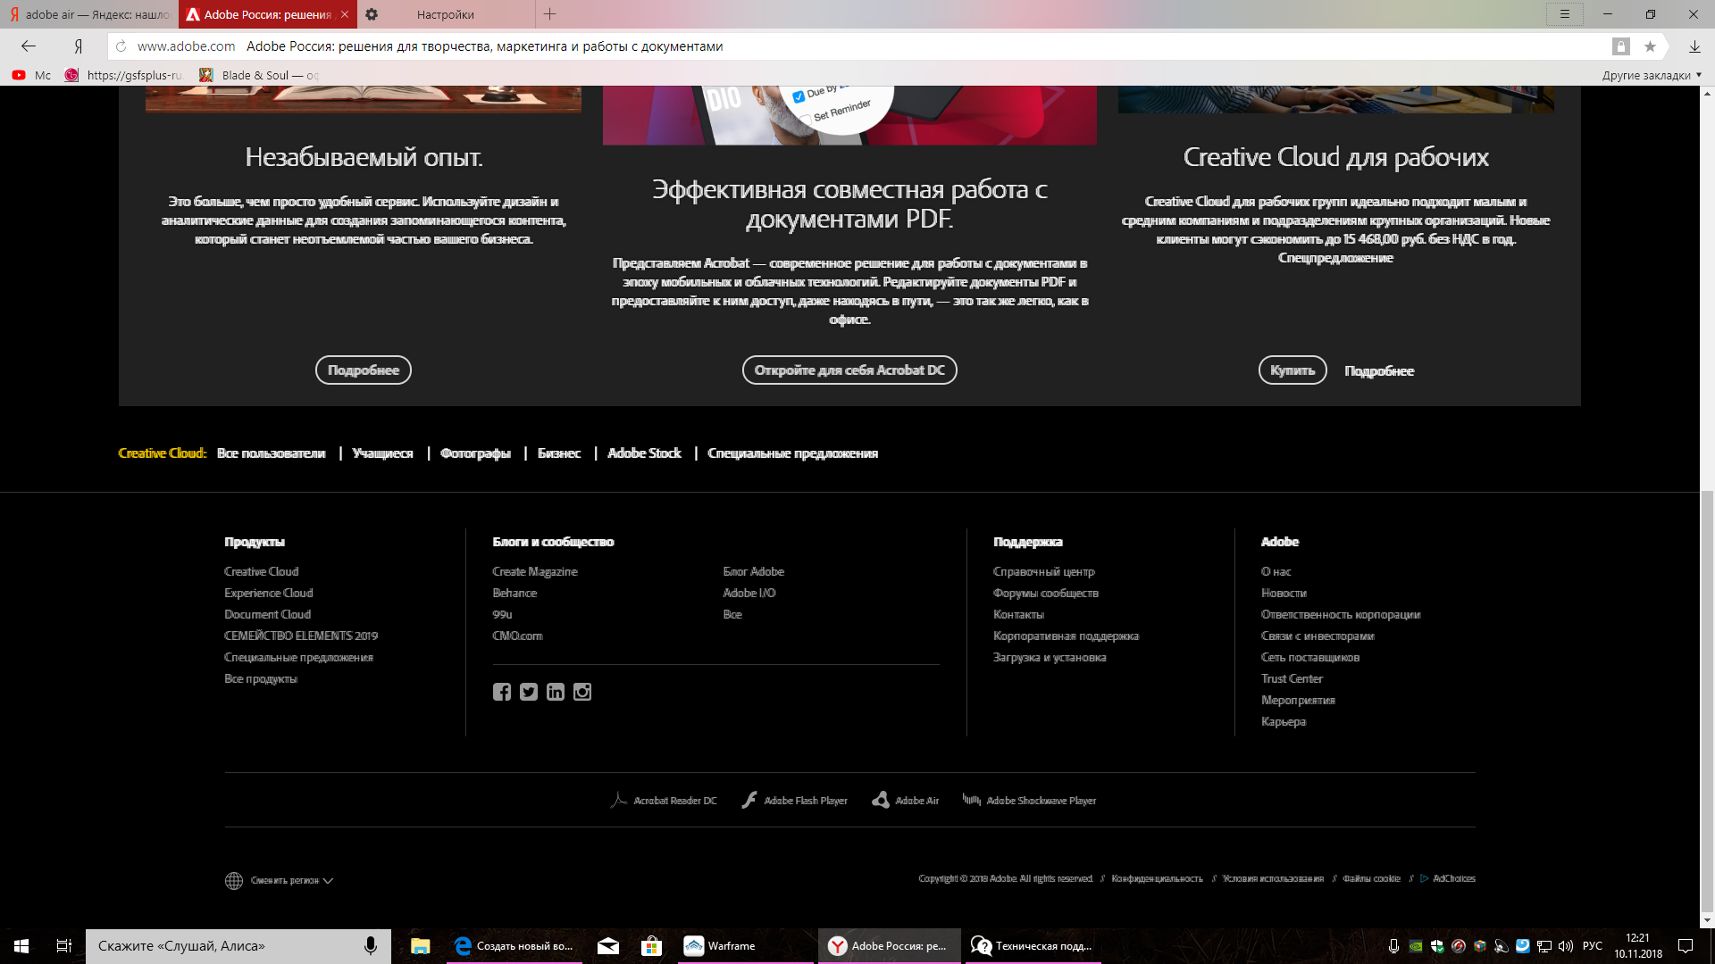Screen dimensions: 1715x964
Task: Open Справочный центр support link
Action: pos(1043,571)
